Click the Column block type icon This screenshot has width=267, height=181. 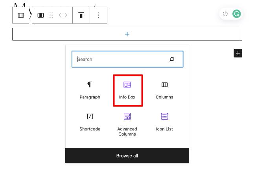[x=41, y=15]
